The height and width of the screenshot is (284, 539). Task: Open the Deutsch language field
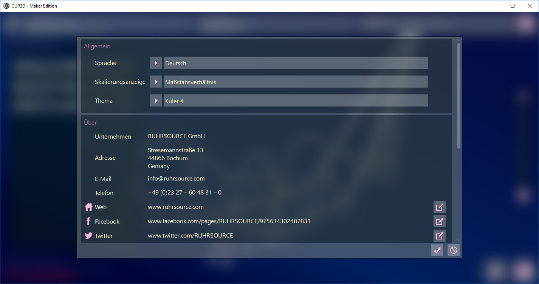pos(296,63)
